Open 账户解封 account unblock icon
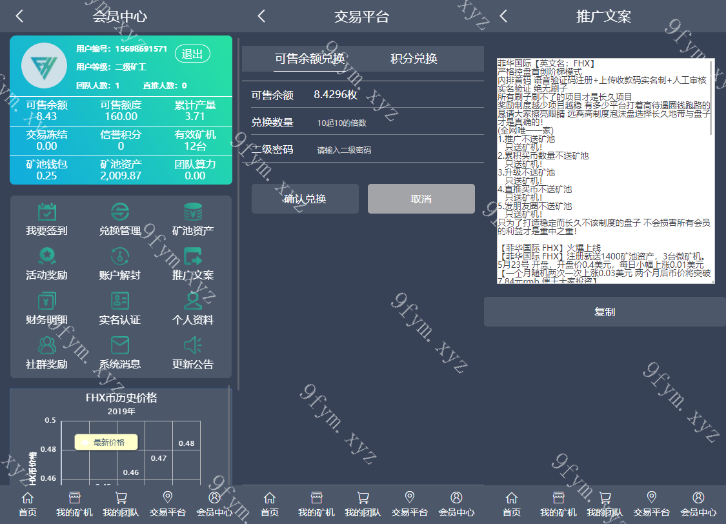Image resolution: width=726 pixels, height=524 pixels. click(x=120, y=256)
